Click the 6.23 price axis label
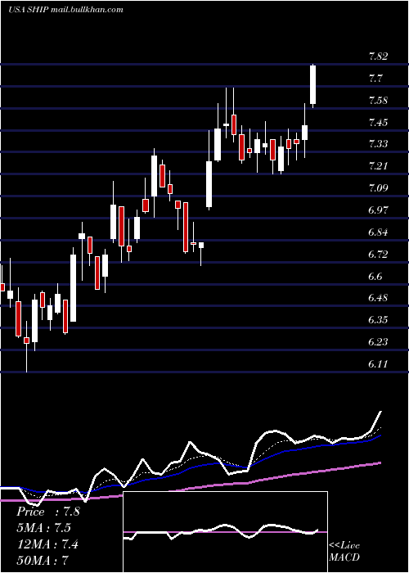 click(378, 342)
